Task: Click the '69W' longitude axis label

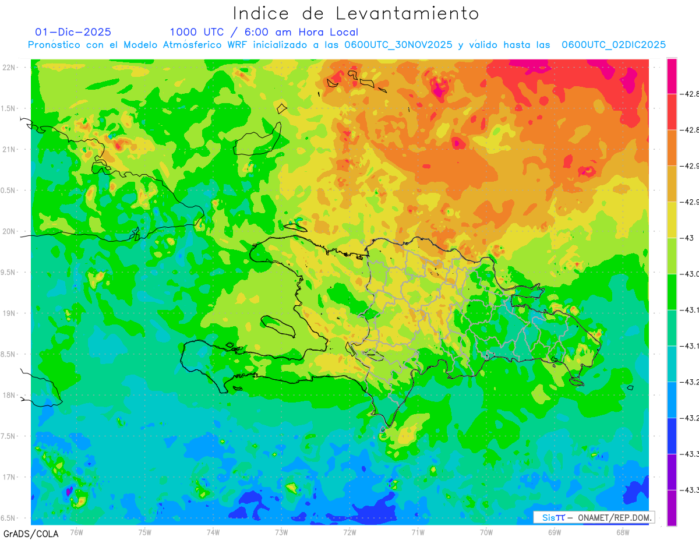Action: click(x=554, y=531)
